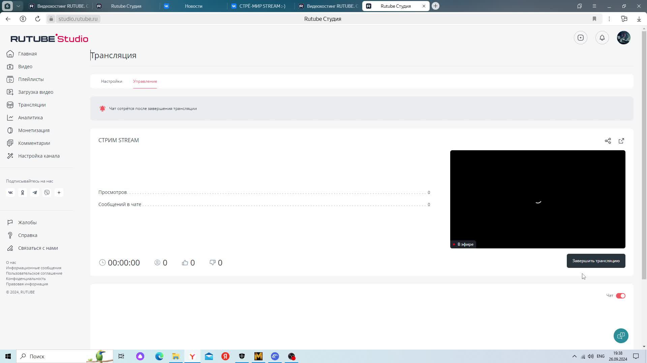Open the user avatar menu
This screenshot has height=363, width=647.
pyautogui.click(x=624, y=38)
